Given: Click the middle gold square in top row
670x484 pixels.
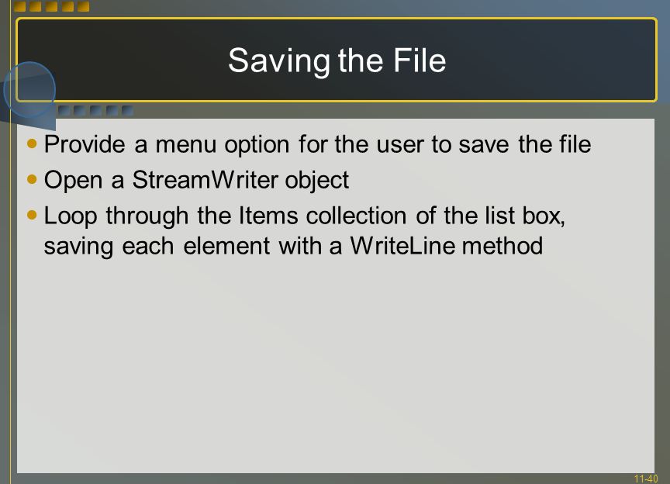Looking at the screenshot, I should pos(52,6).
